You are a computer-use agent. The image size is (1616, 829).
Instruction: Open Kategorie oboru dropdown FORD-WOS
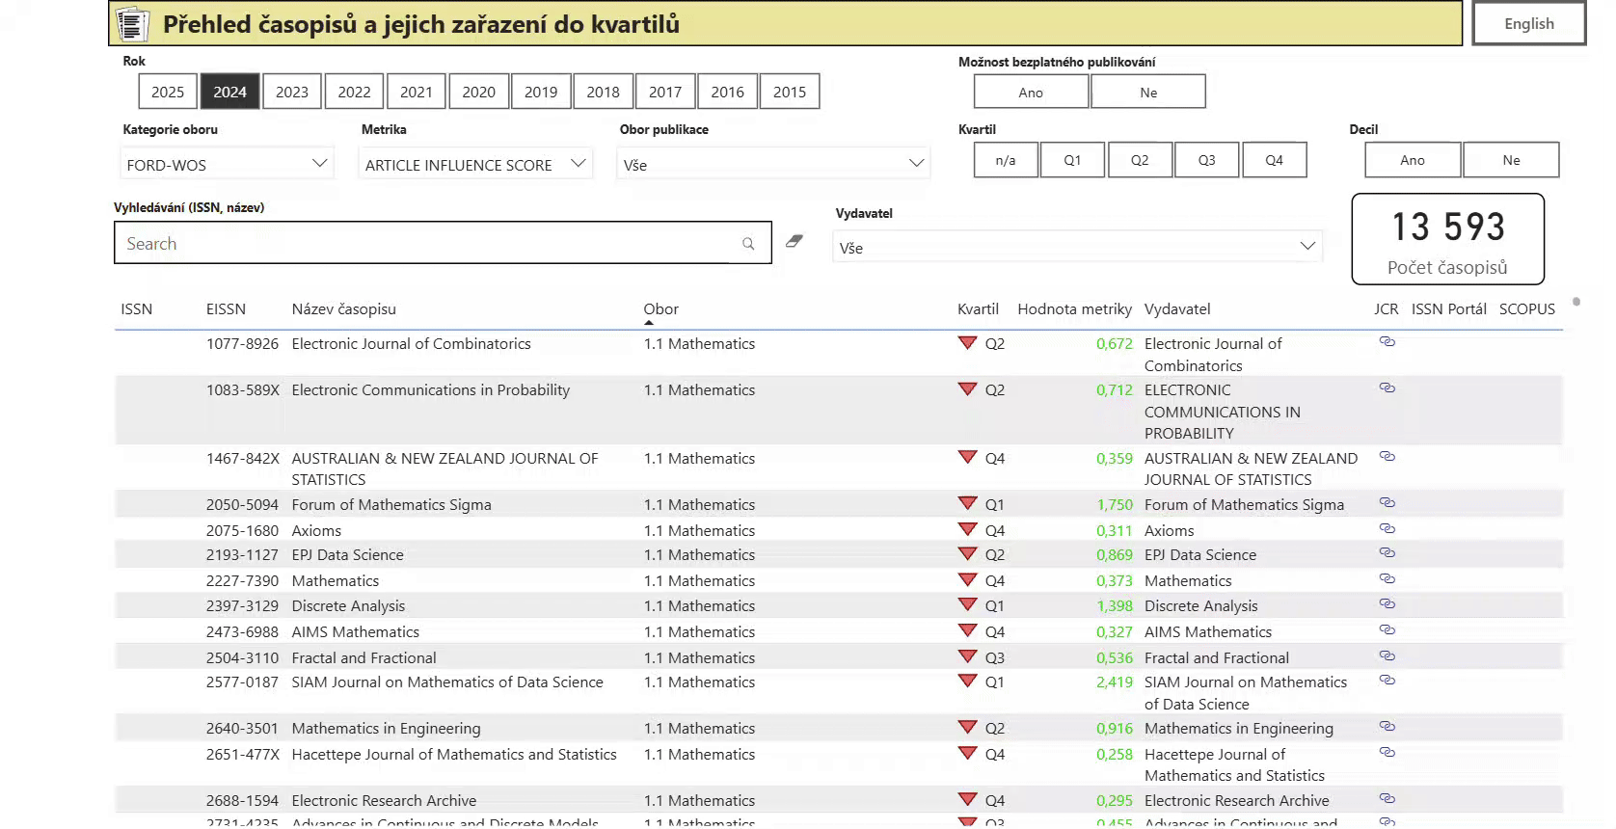tap(227, 164)
